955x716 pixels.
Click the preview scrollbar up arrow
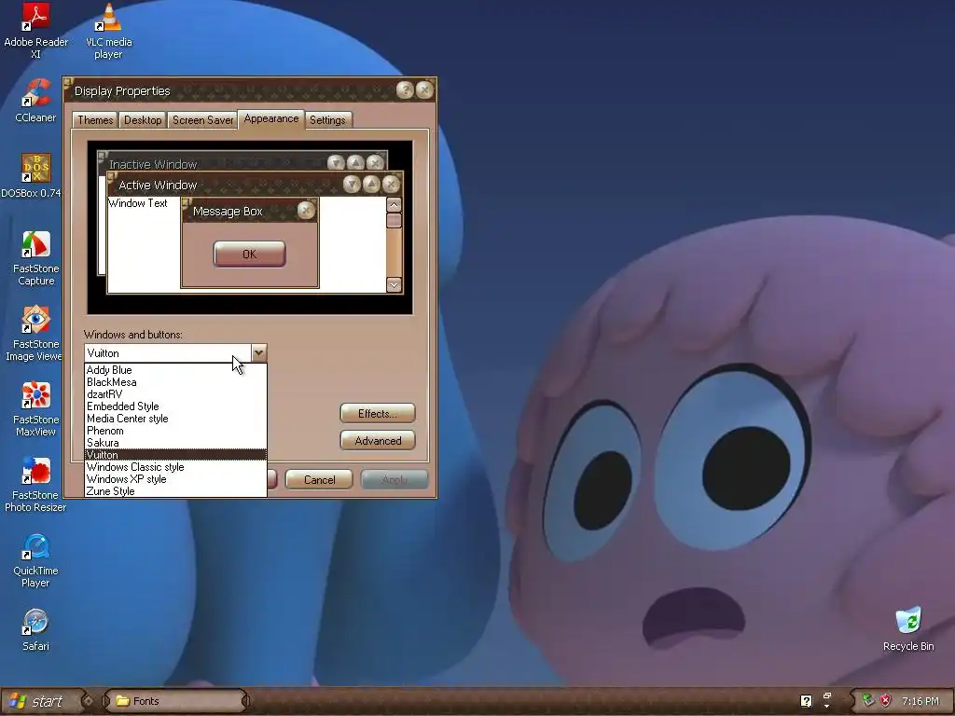(394, 204)
